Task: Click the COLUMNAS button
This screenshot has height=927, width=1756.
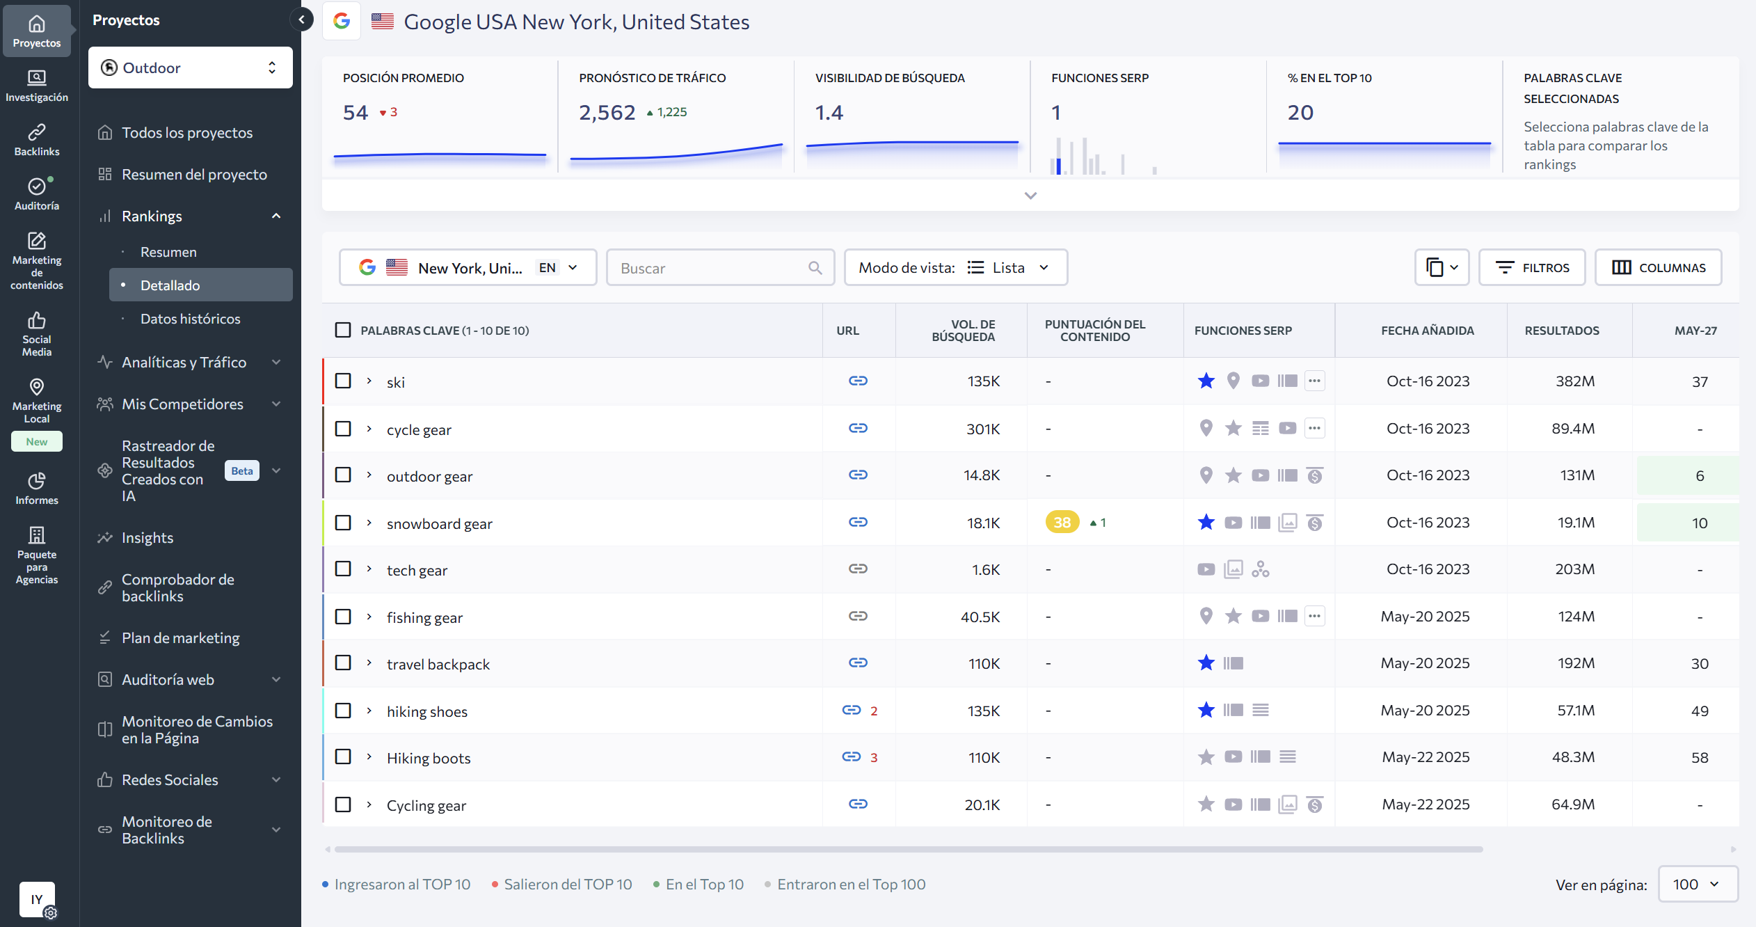Action: [x=1658, y=267]
